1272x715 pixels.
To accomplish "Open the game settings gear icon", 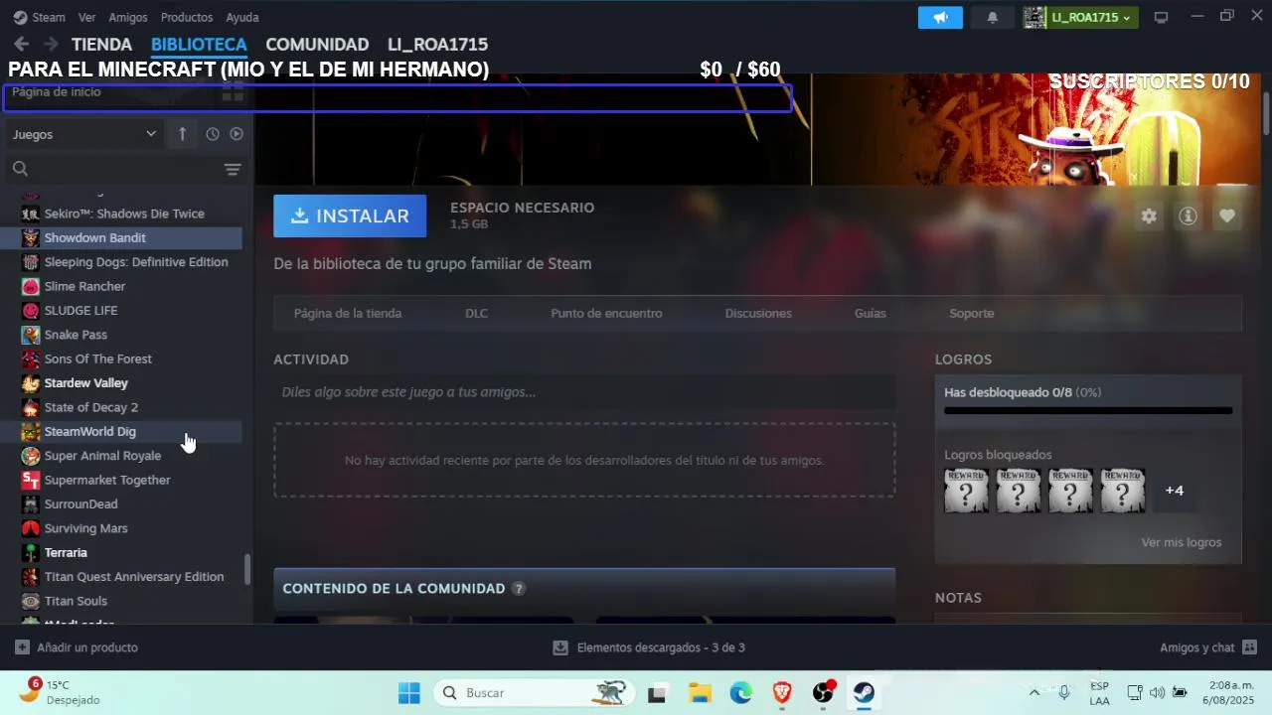I will coord(1149,215).
